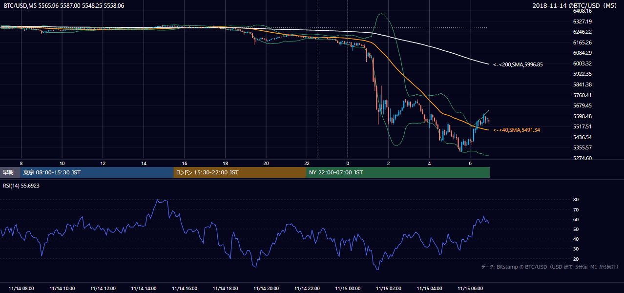Click the Bitstamp data source credit text
This screenshot has width=624, height=293.
coord(550,267)
